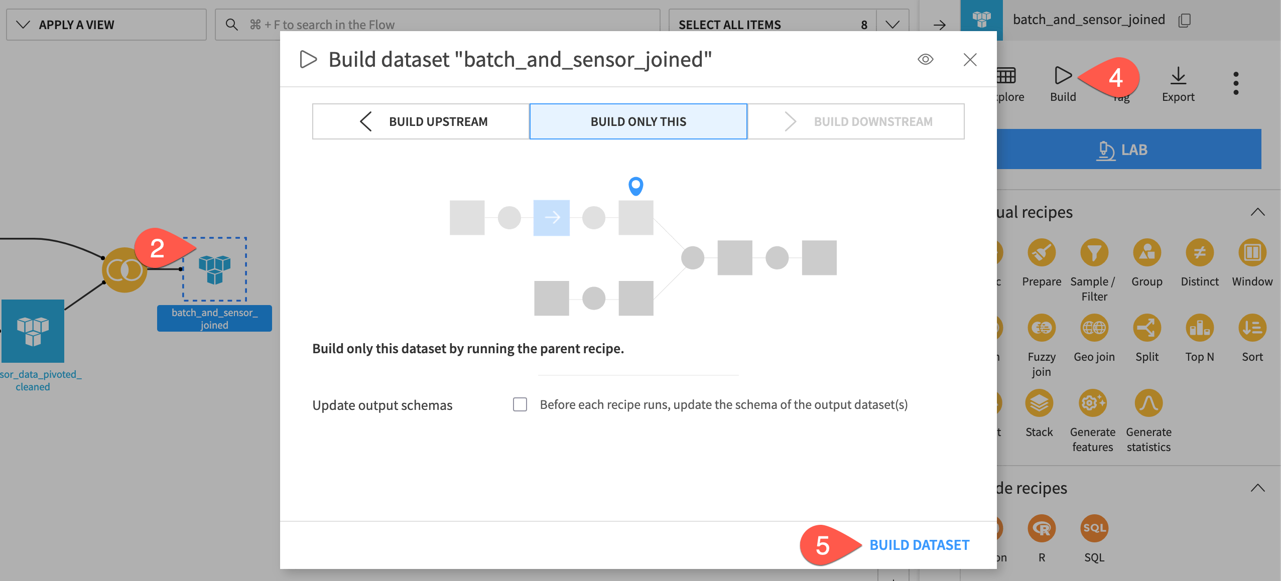Collapse the visual recipes section
The height and width of the screenshot is (581, 1281).
click(1257, 212)
